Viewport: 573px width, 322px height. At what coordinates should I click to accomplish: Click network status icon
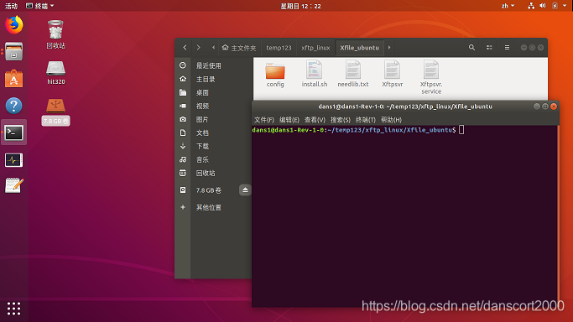click(531, 6)
